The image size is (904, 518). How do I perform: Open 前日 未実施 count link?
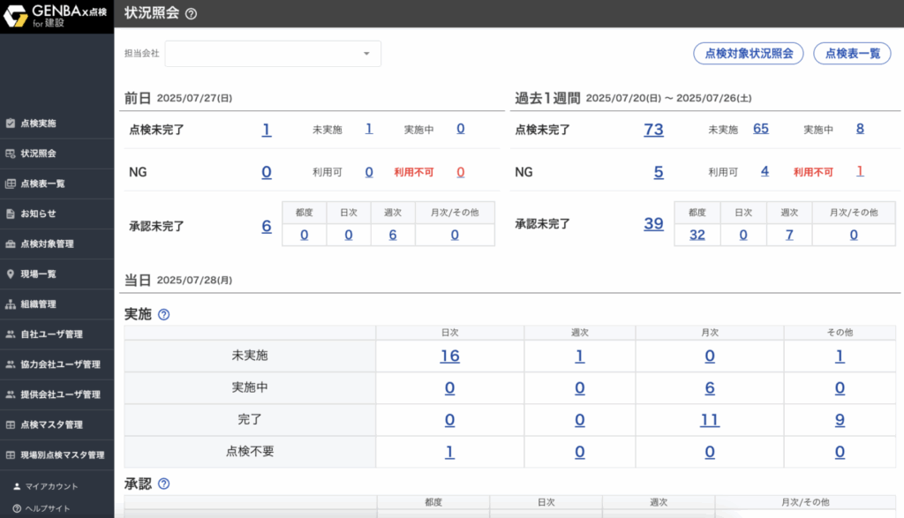(369, 129)
